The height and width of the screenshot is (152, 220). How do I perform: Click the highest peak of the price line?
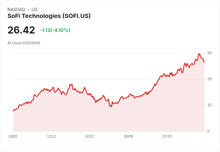tap(199, 54)
